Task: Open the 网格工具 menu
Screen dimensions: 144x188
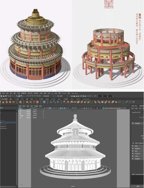Action: coord(30,93)
